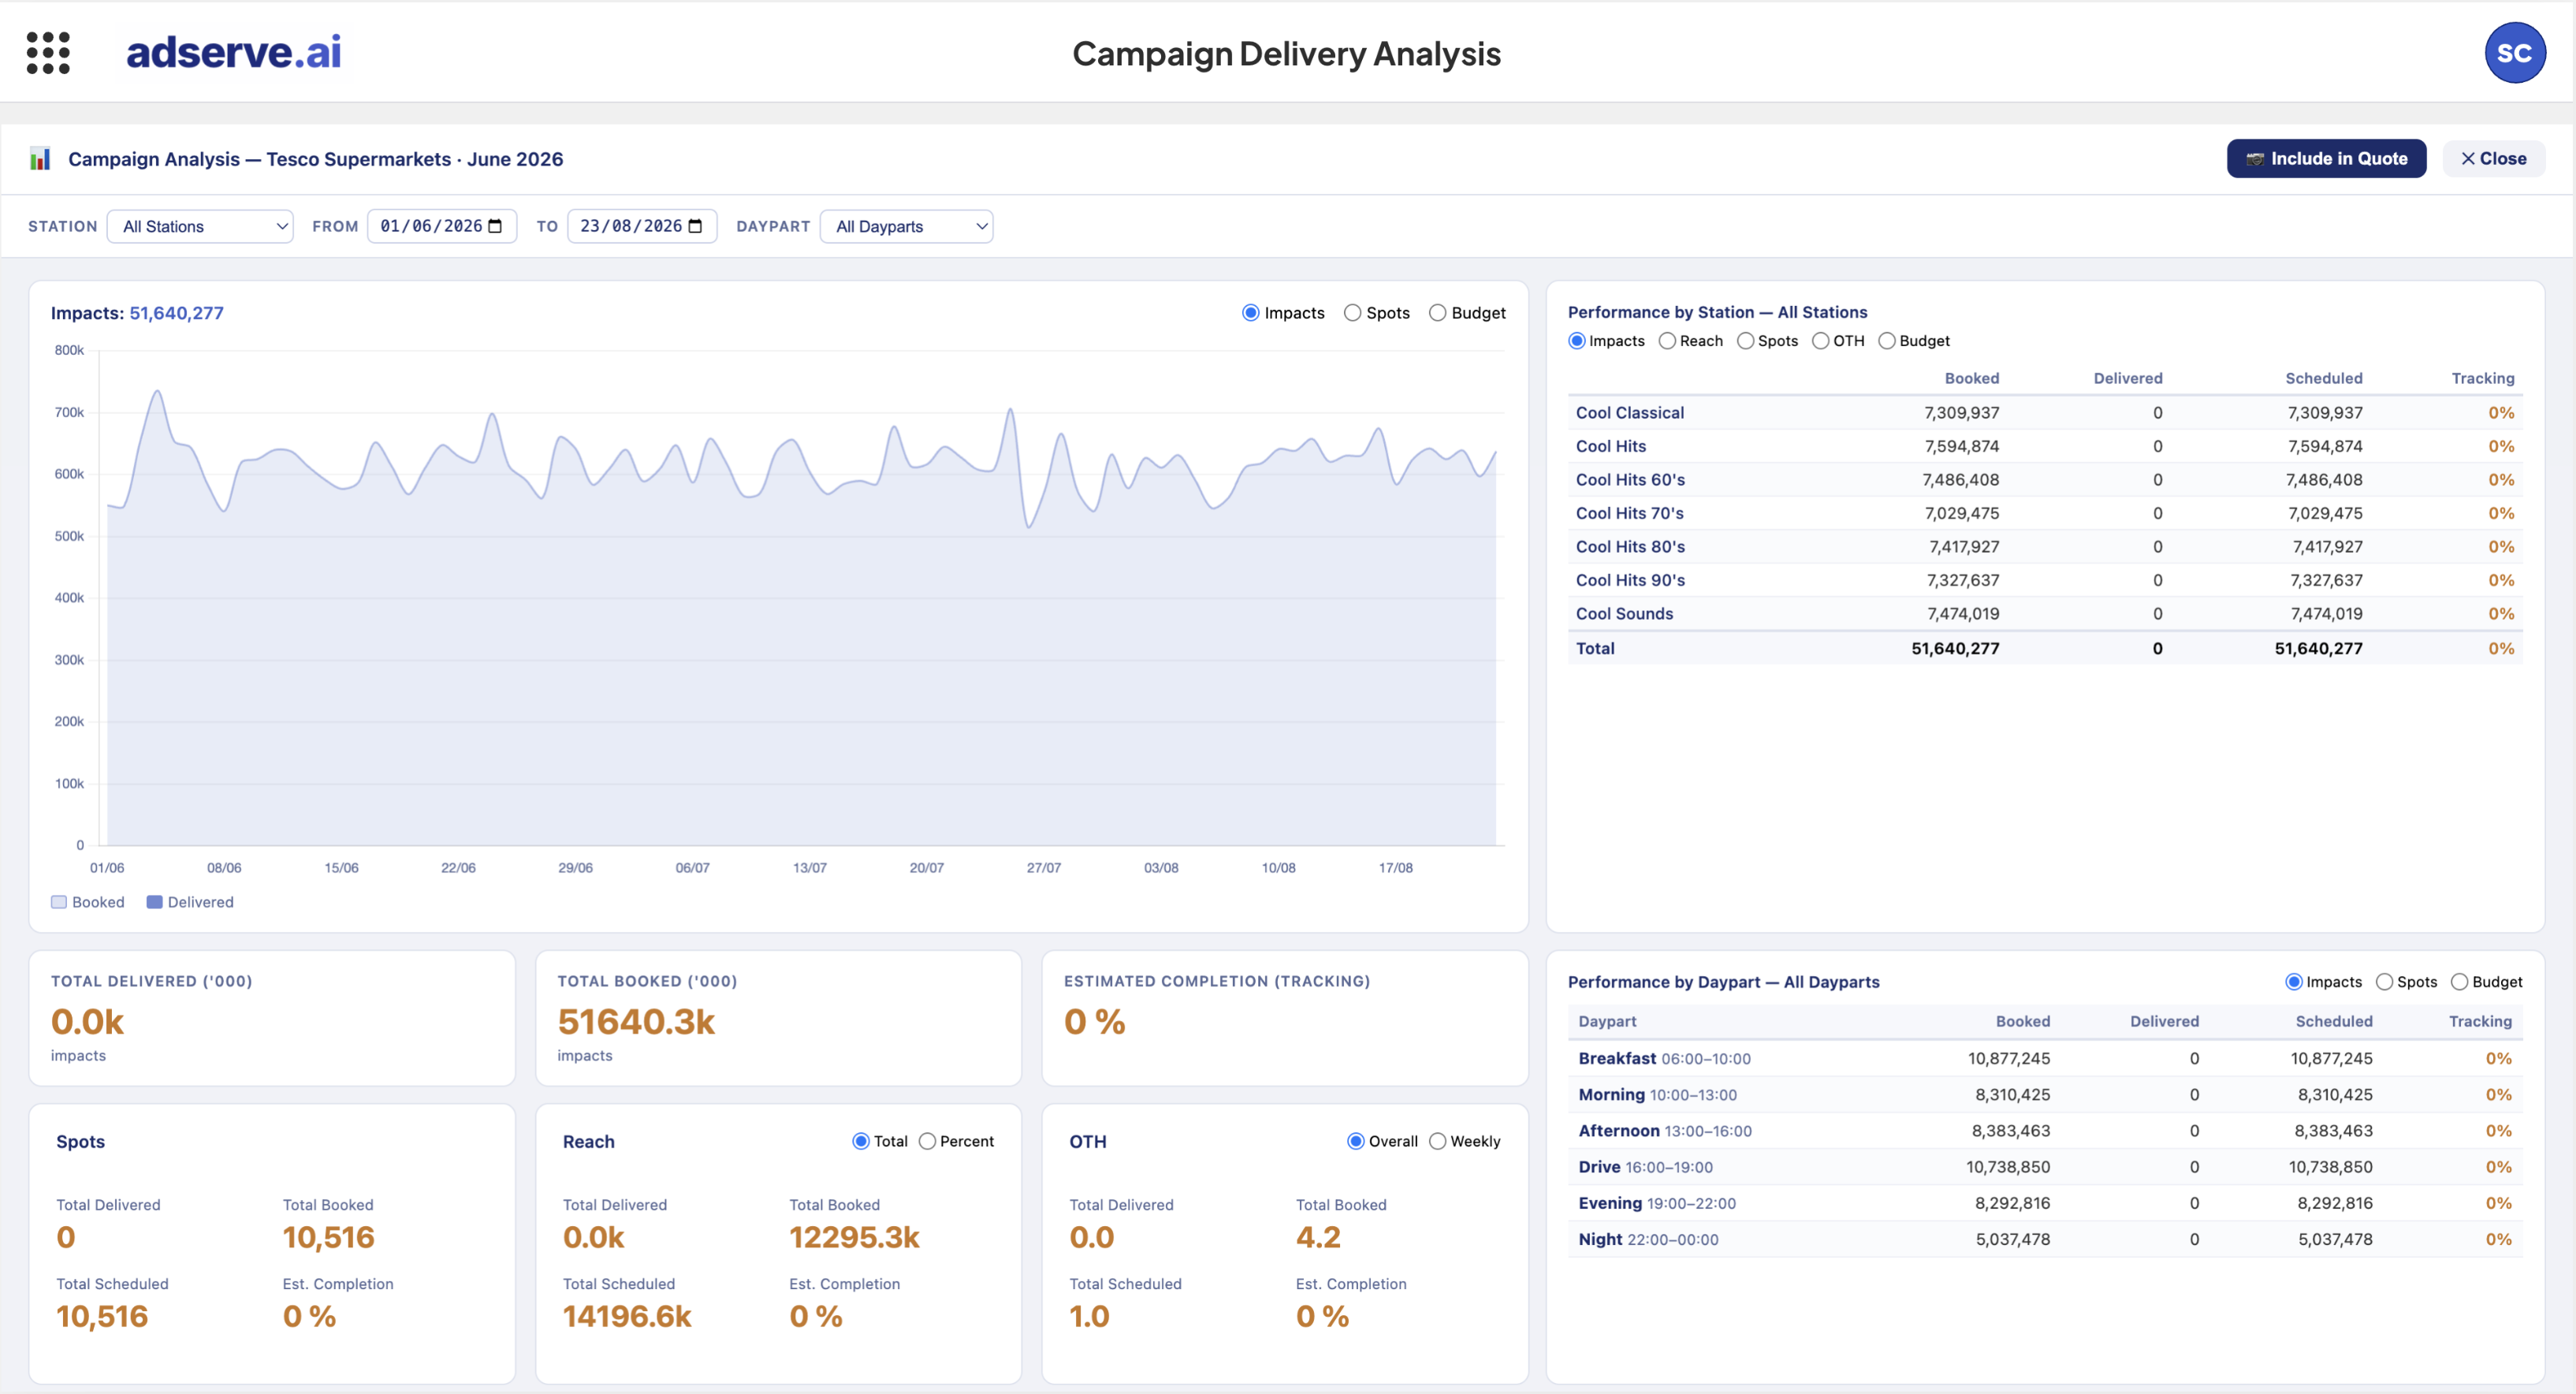Screen dimensions: 2576x1394
Task: Select Reach radio in Performance by Station
Action: [1667, 341]
